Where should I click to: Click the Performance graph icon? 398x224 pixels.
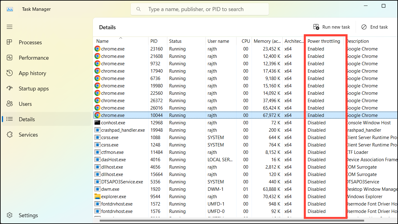10,58
